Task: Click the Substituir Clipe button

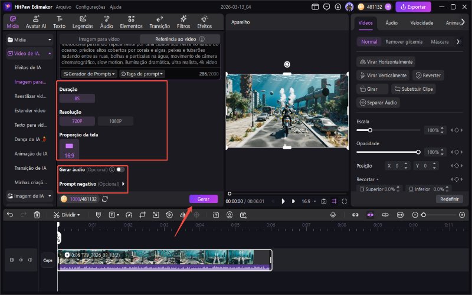Action: (414, 89)
